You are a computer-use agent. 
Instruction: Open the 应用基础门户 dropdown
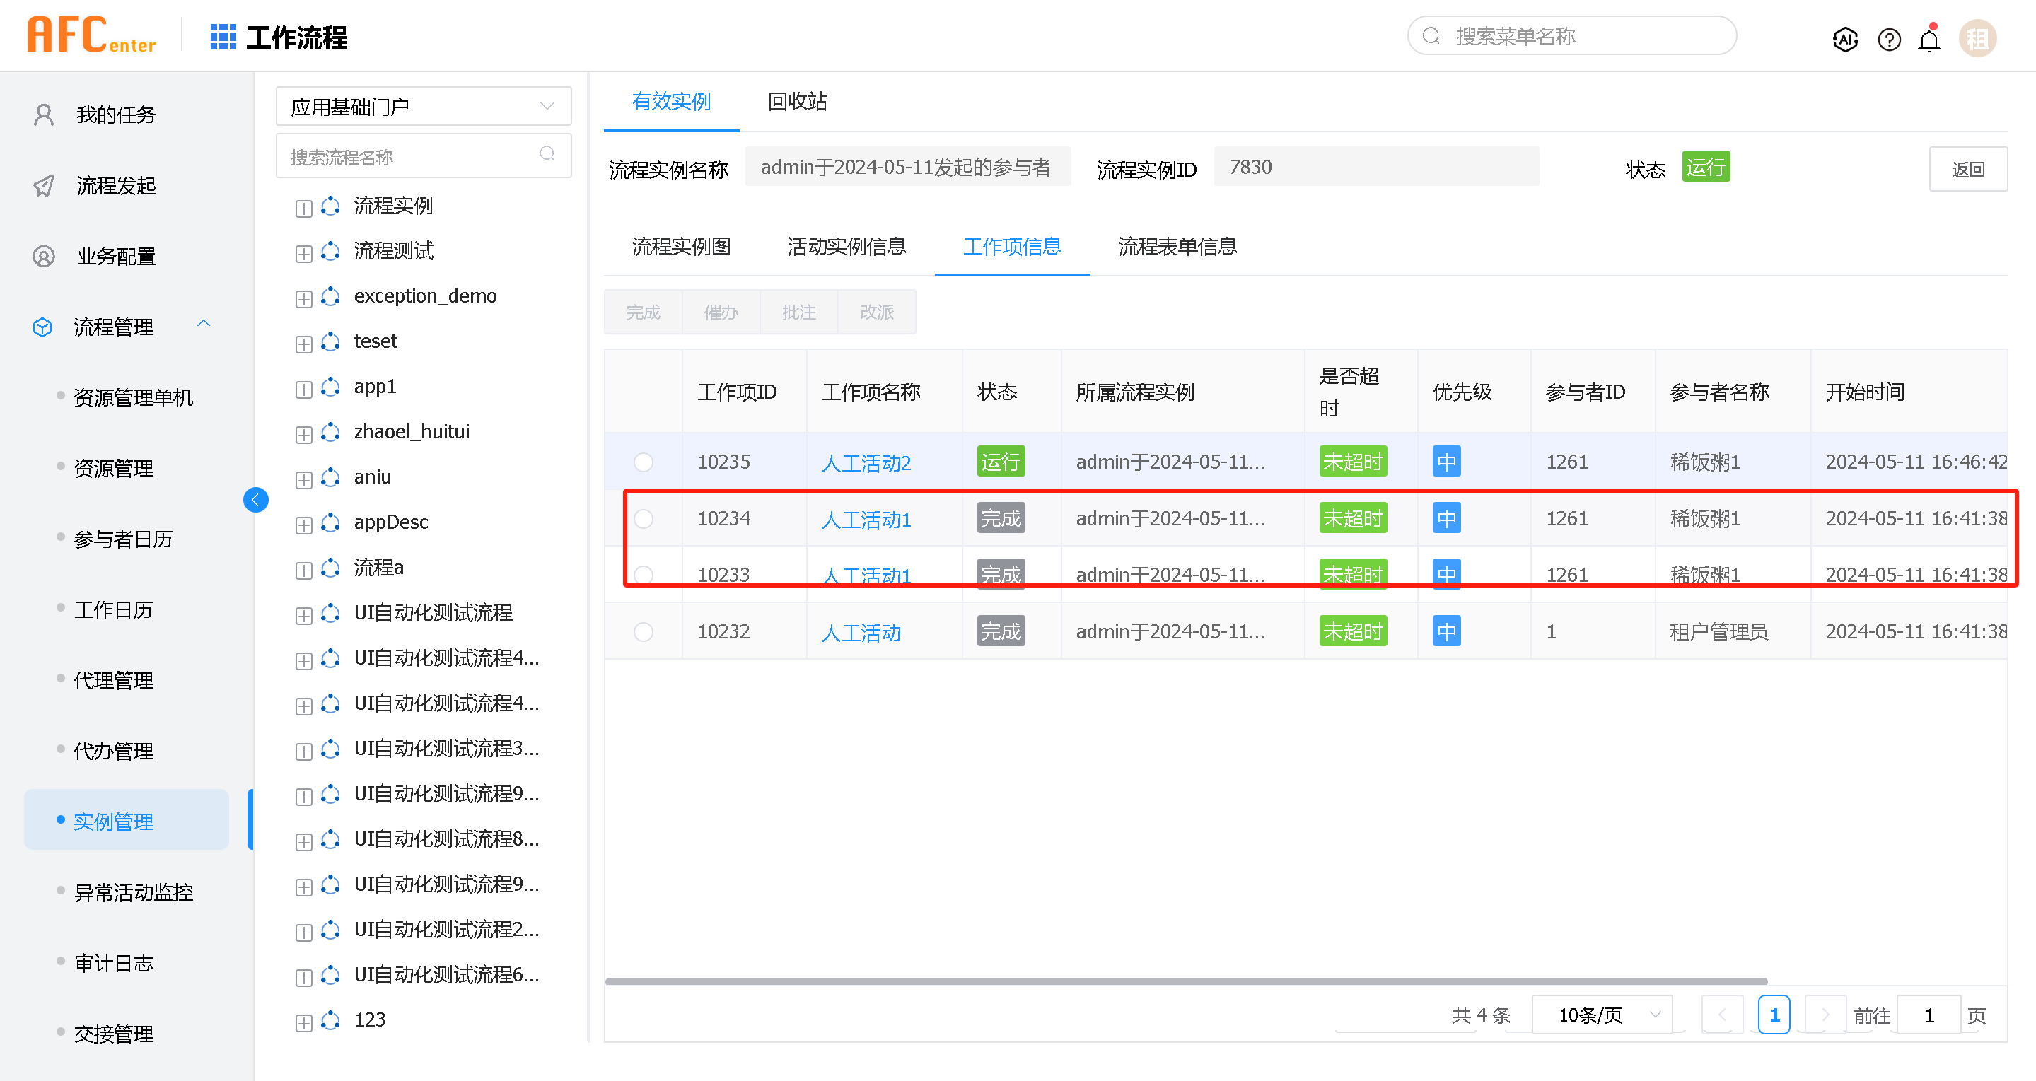(423, 106)
